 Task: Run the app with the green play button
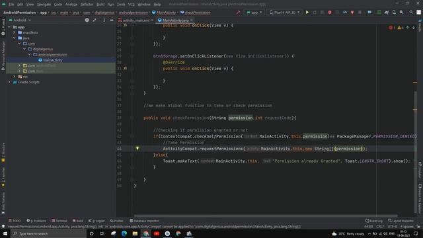(x=307, y=13)
